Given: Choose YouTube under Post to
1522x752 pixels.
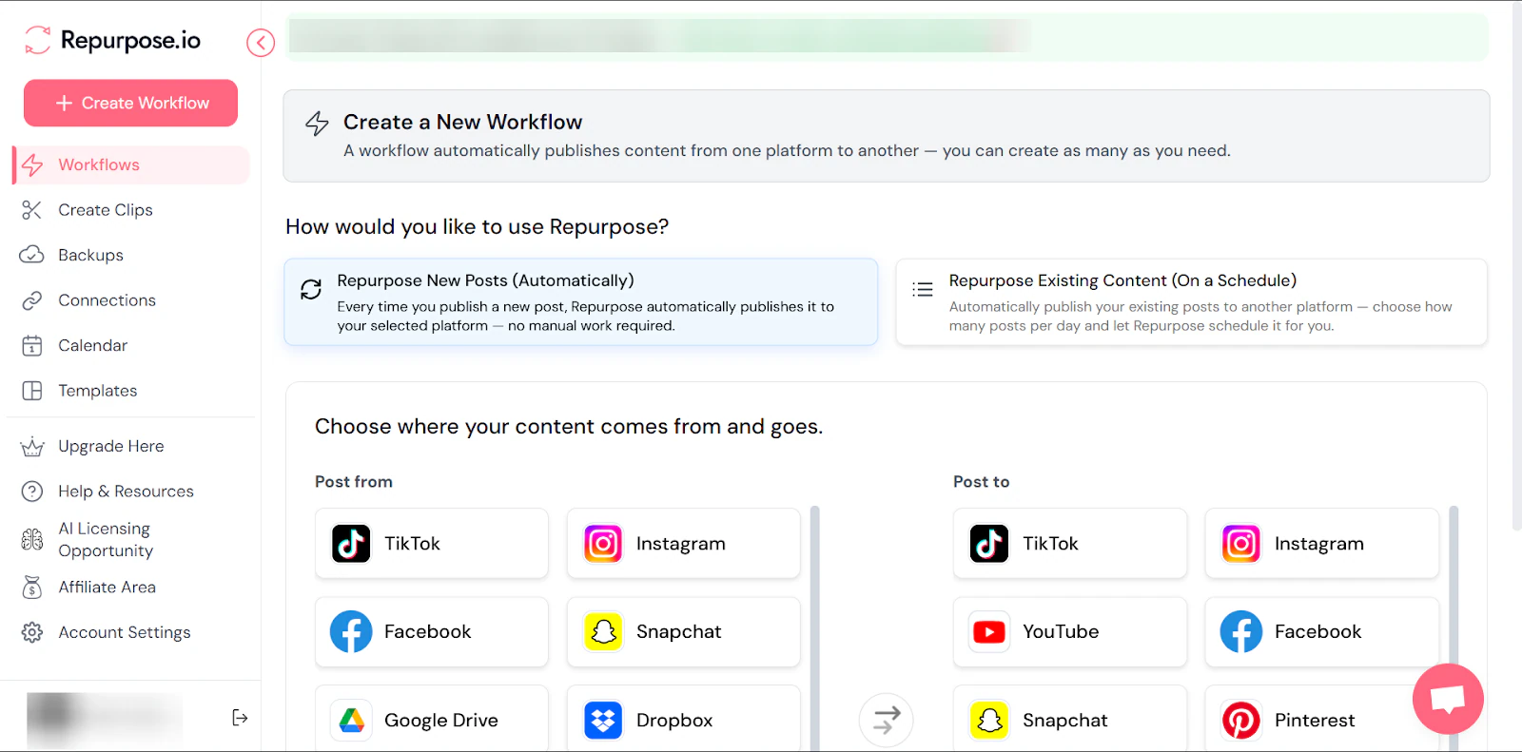Looking at the screenshot, I should tap(1070, 631).
